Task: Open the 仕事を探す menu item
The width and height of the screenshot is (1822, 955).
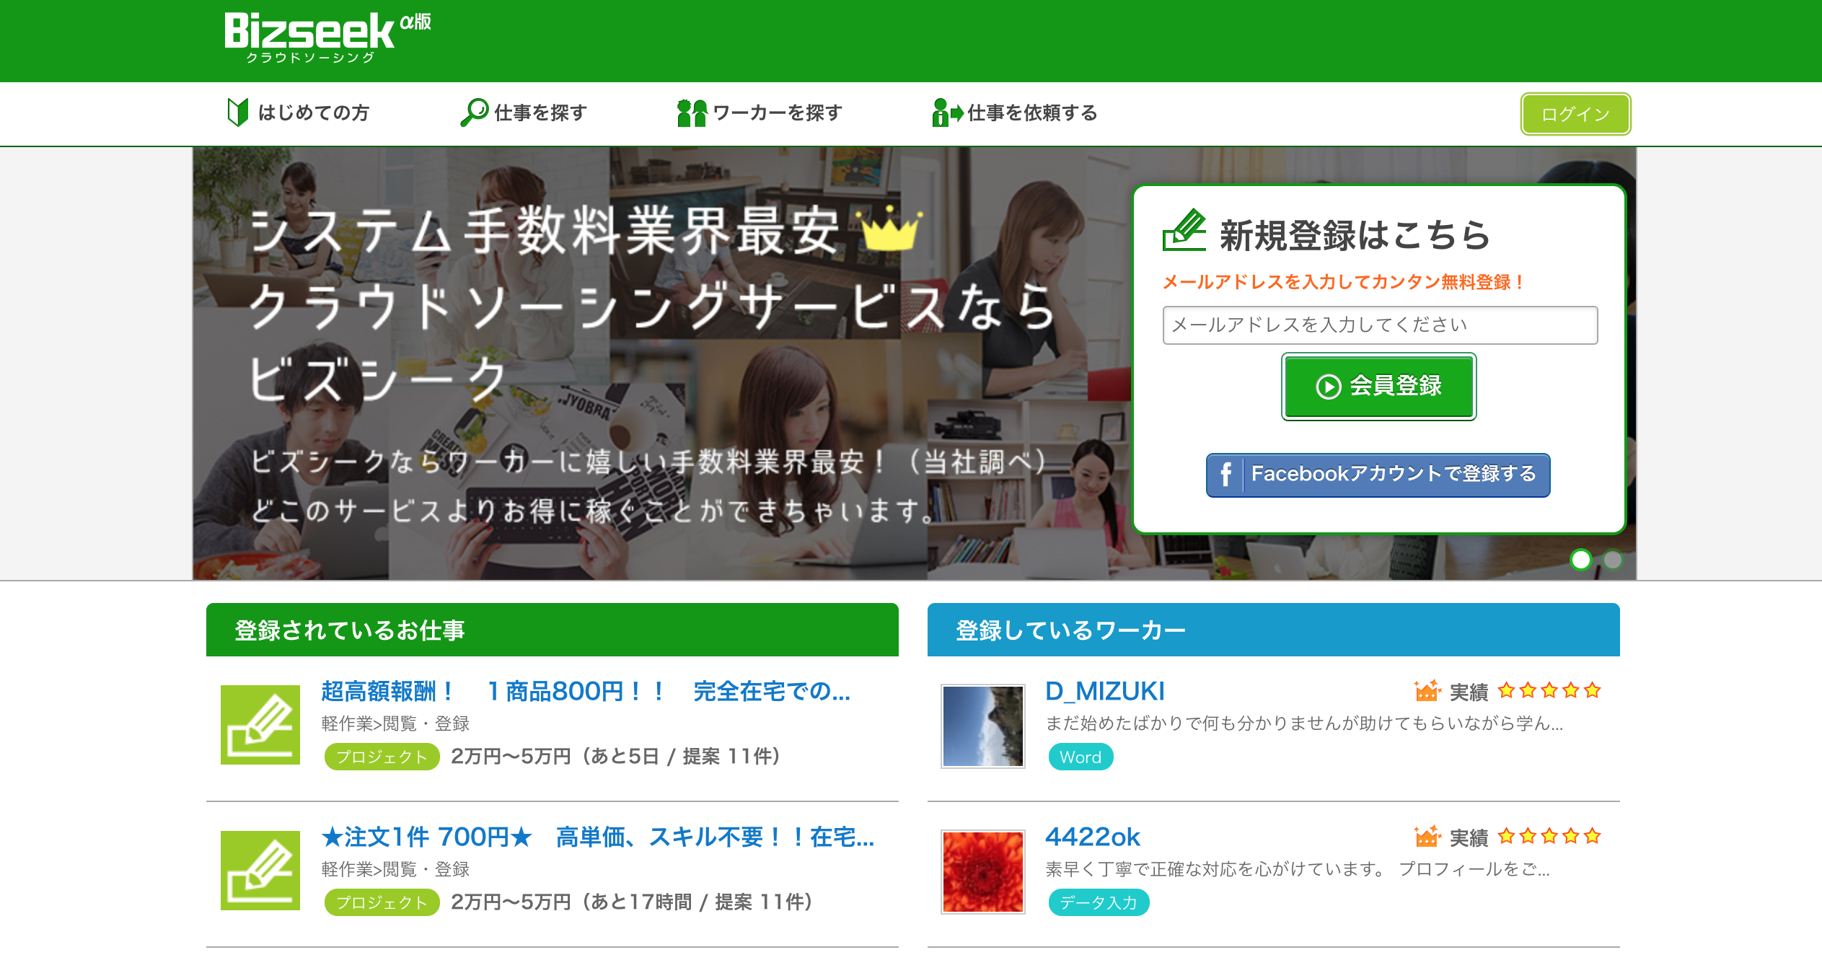Action: click(524, 113)
